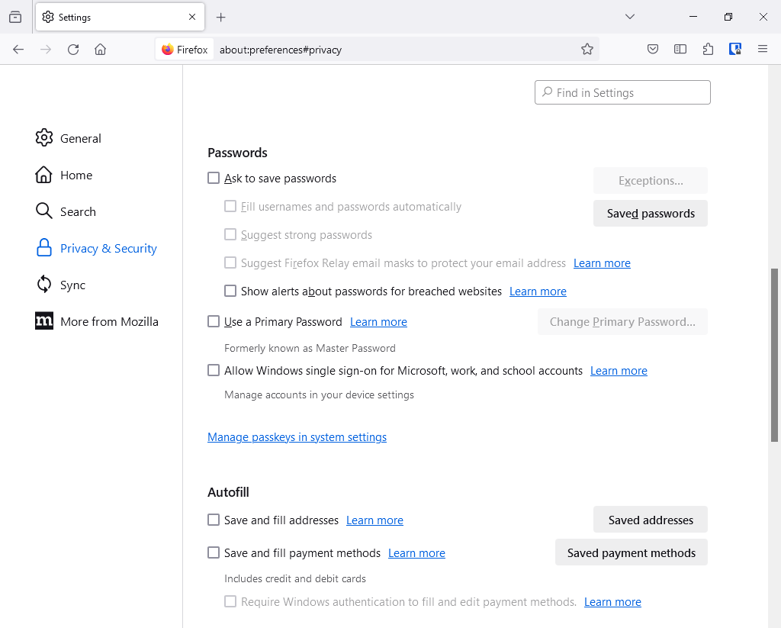Click the Firefox View icon
The image size is (781, 628).
[x=15, y=17]
